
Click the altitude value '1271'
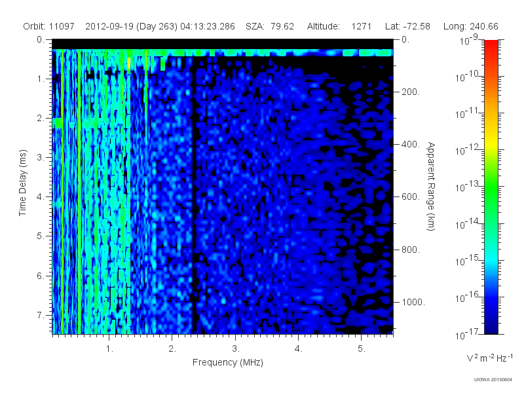[362, 26]
